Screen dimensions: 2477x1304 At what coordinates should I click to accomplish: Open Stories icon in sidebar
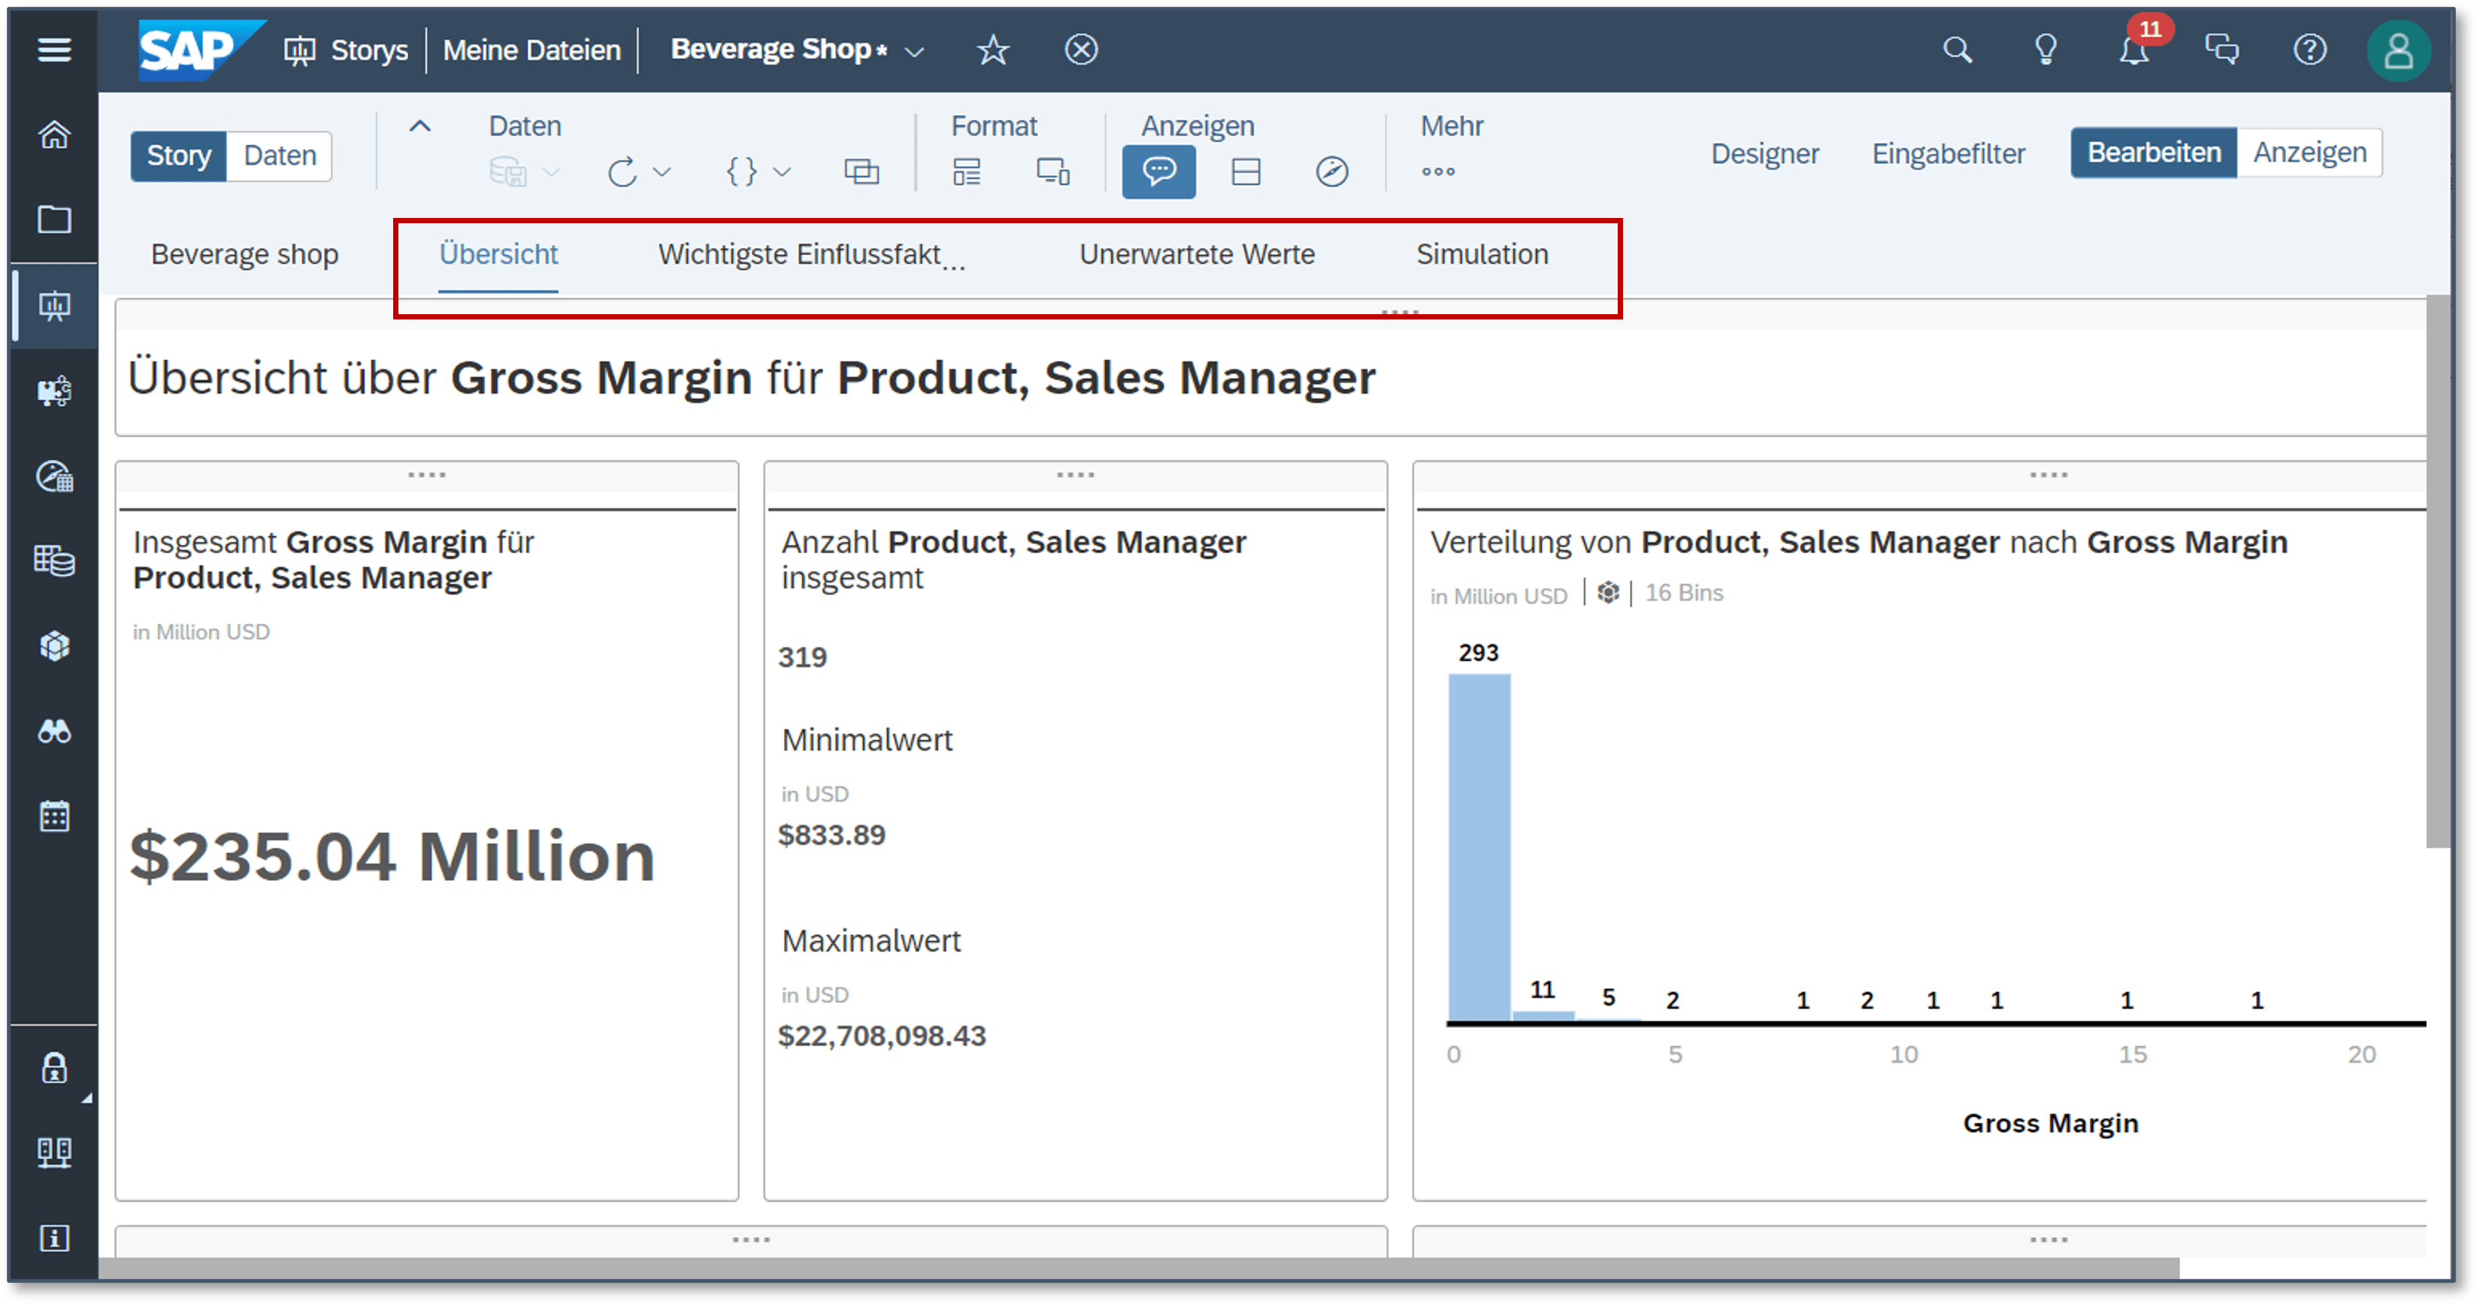pyautogui.click(x=54, y=306)
